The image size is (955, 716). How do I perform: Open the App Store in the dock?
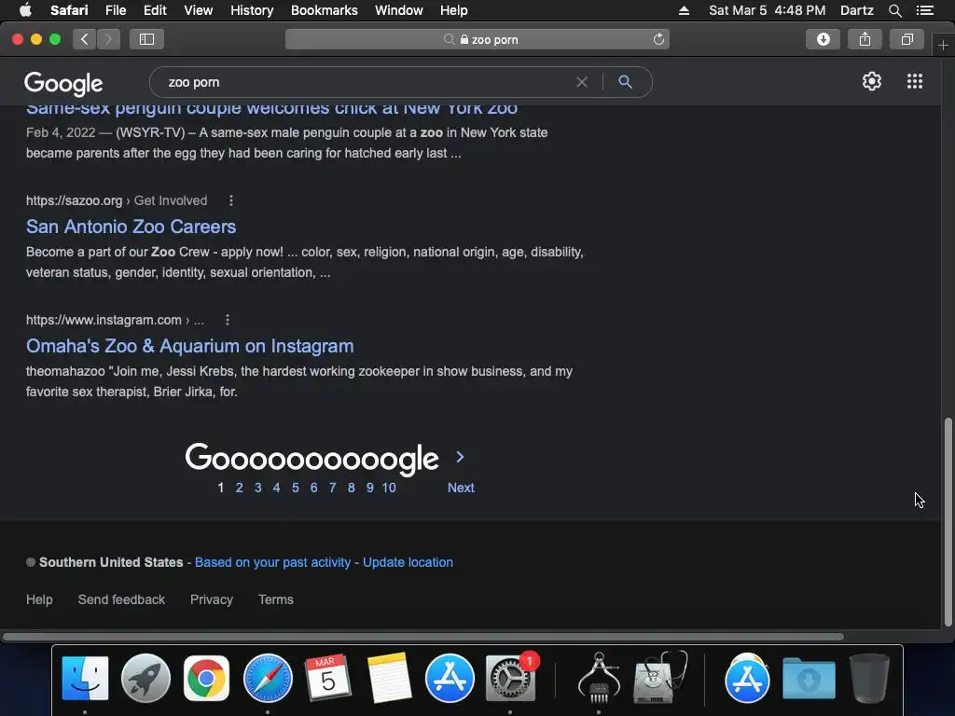(450, 679)
